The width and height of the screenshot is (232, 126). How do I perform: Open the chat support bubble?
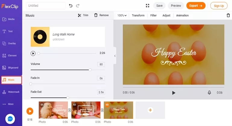click(x=10, y=119)
